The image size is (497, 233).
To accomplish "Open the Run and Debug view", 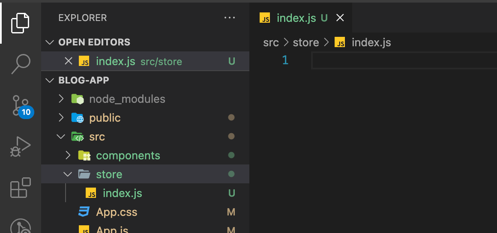I will [20, 146].
